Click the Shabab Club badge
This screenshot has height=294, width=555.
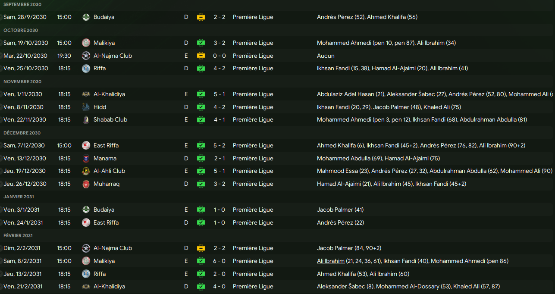(x=86, y=119)
